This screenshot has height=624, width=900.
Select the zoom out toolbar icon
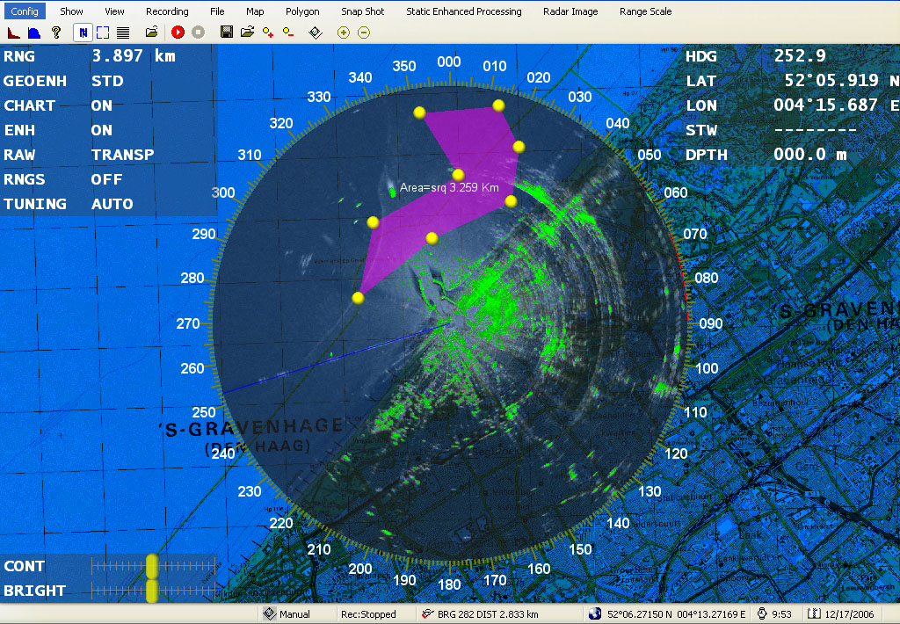pyautogui.click(x=363, y=32)
